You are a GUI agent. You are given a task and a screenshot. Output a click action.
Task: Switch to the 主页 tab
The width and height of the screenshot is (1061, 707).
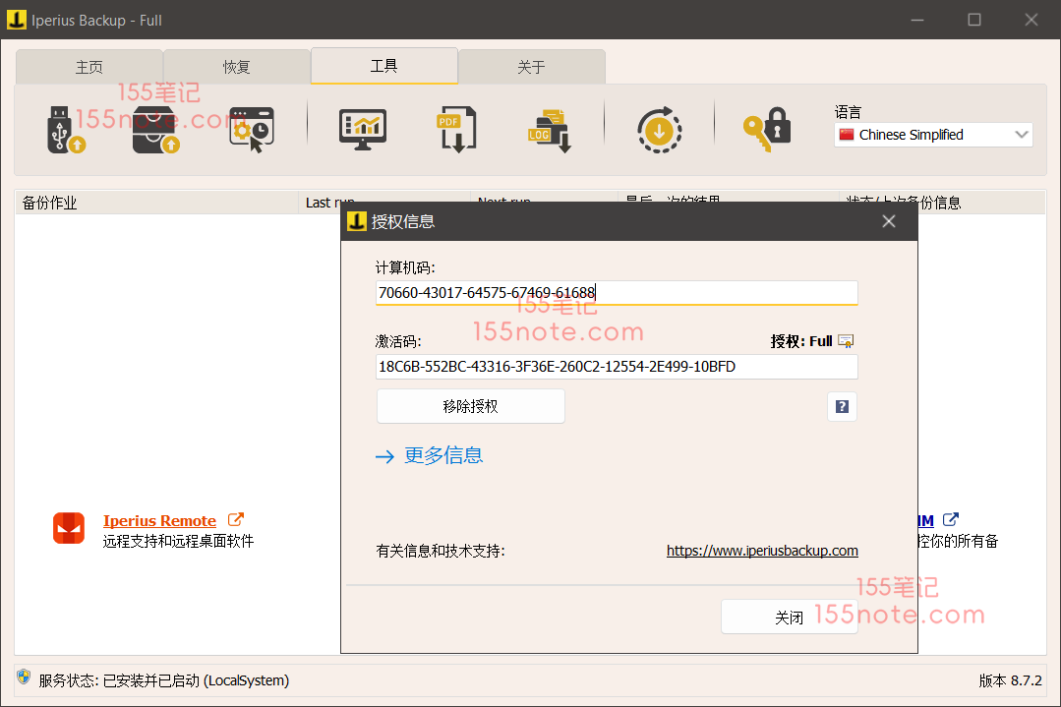coord(89,67)
